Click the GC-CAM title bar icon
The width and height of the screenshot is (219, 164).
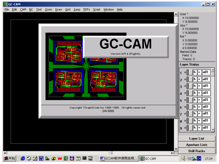6,4
